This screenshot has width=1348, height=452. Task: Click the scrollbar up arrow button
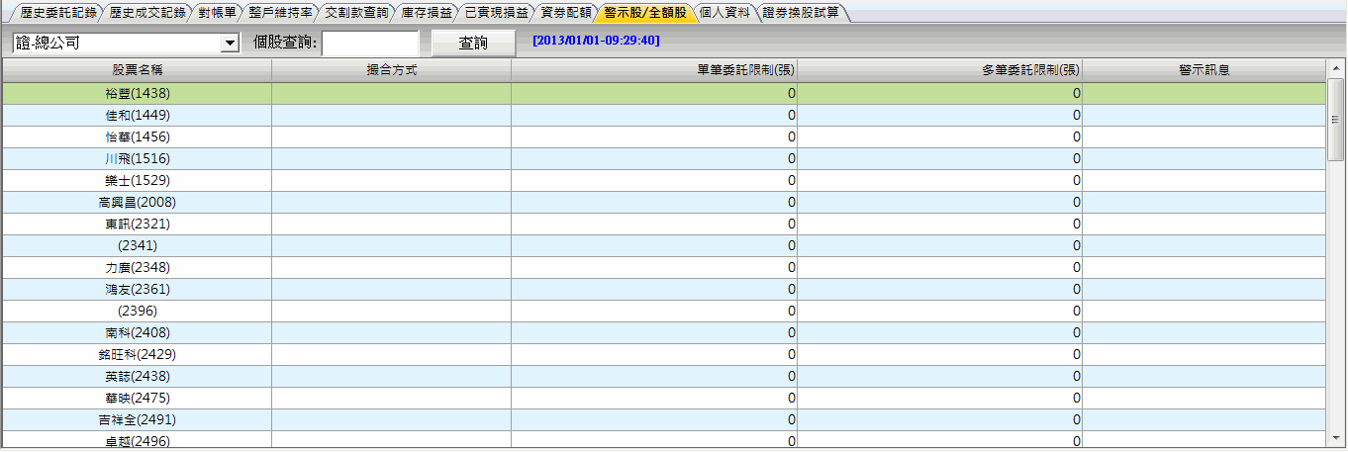coord(1335,69)
